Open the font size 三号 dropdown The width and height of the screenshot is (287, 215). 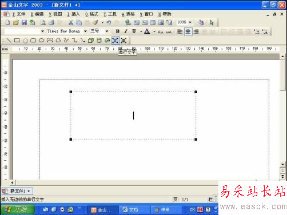[107, 31]
